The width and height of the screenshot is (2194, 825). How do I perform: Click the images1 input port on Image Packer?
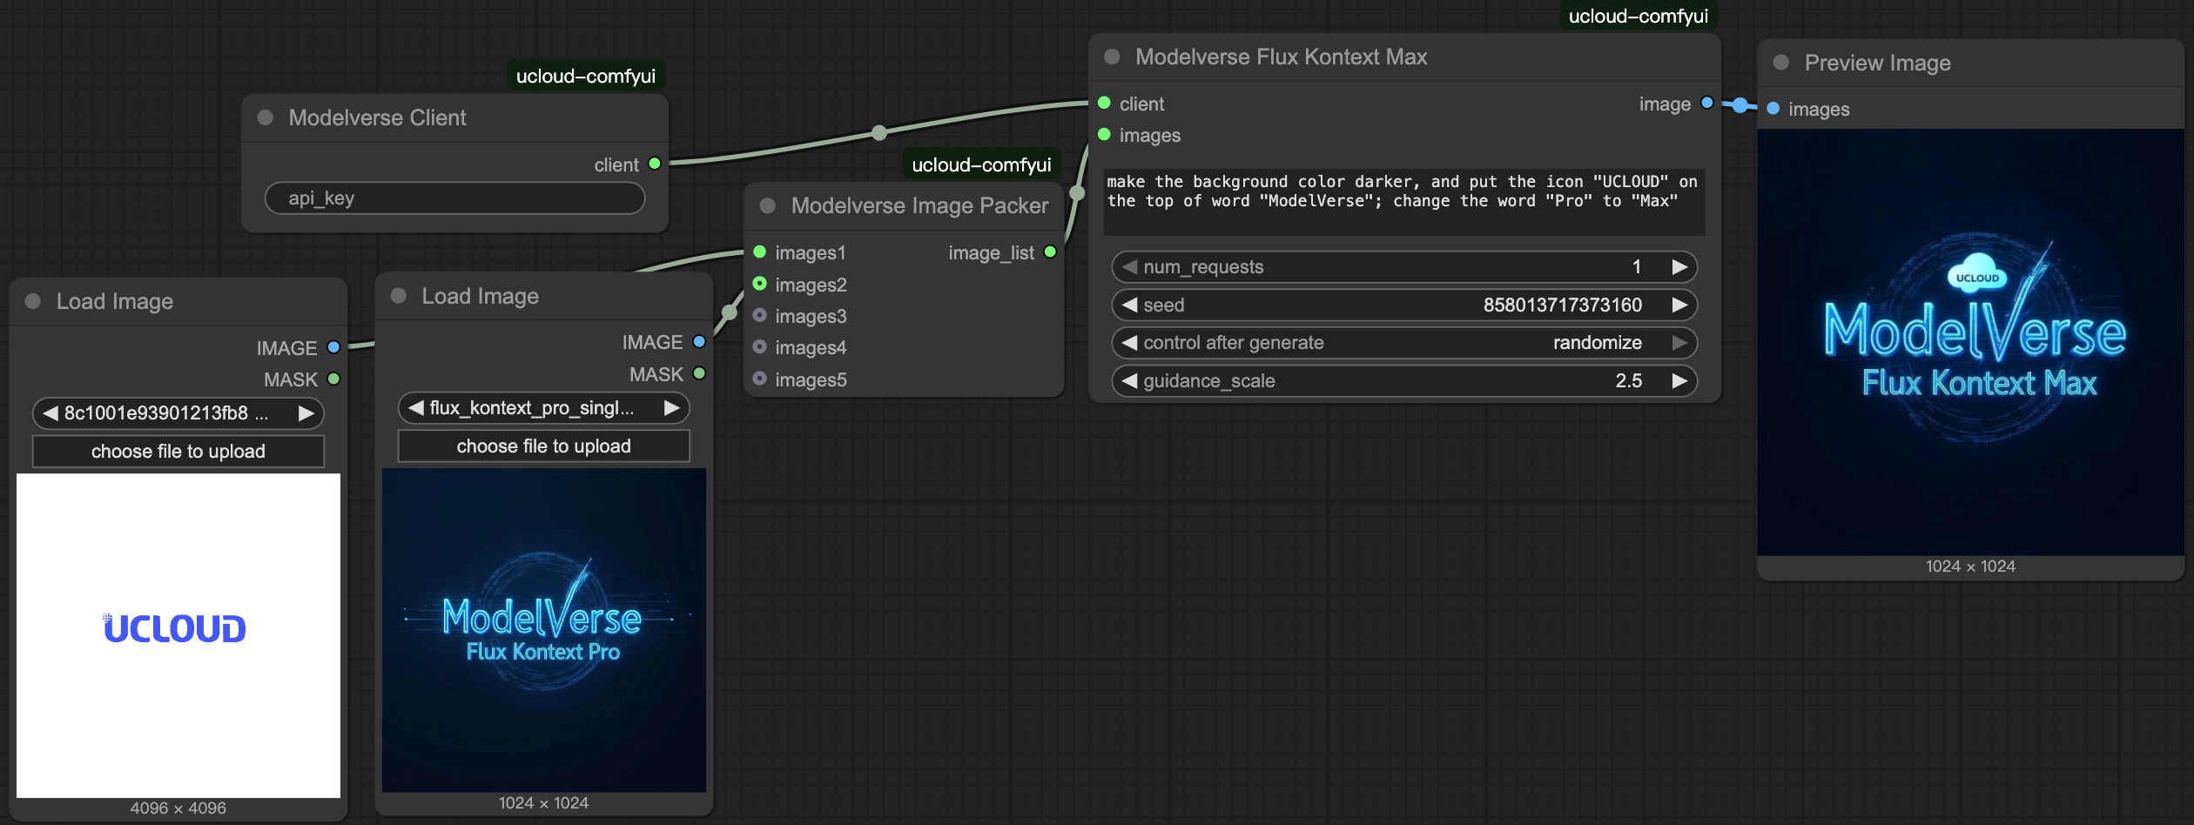pyautogui.click(x=759, y=252)
